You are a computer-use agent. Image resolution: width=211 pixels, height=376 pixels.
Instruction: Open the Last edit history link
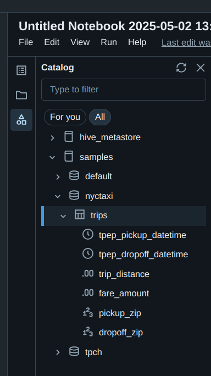point(186,43)
